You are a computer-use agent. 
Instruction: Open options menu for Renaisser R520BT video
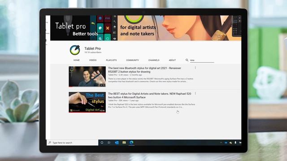(x=196, y=68)
